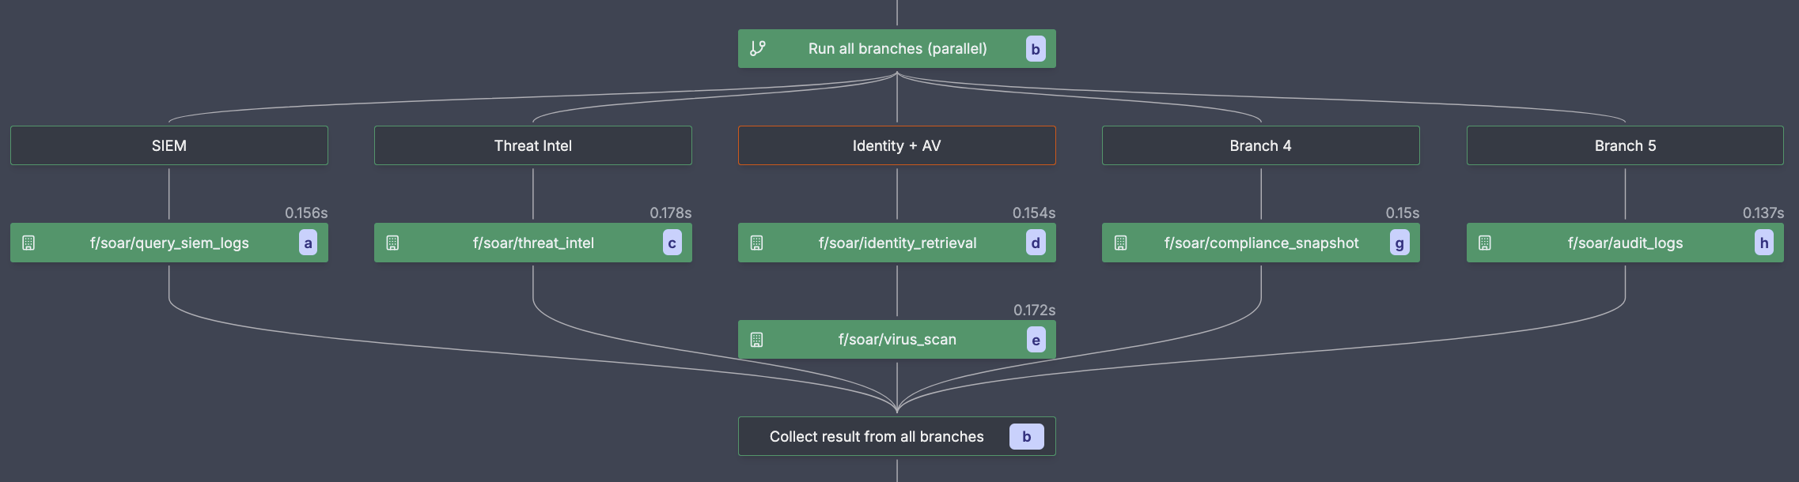Image resolution: width=1799 pixels, height=482 pixels.
Task: Click script icon on query_siem_logs node
Action: coord(28,243)
